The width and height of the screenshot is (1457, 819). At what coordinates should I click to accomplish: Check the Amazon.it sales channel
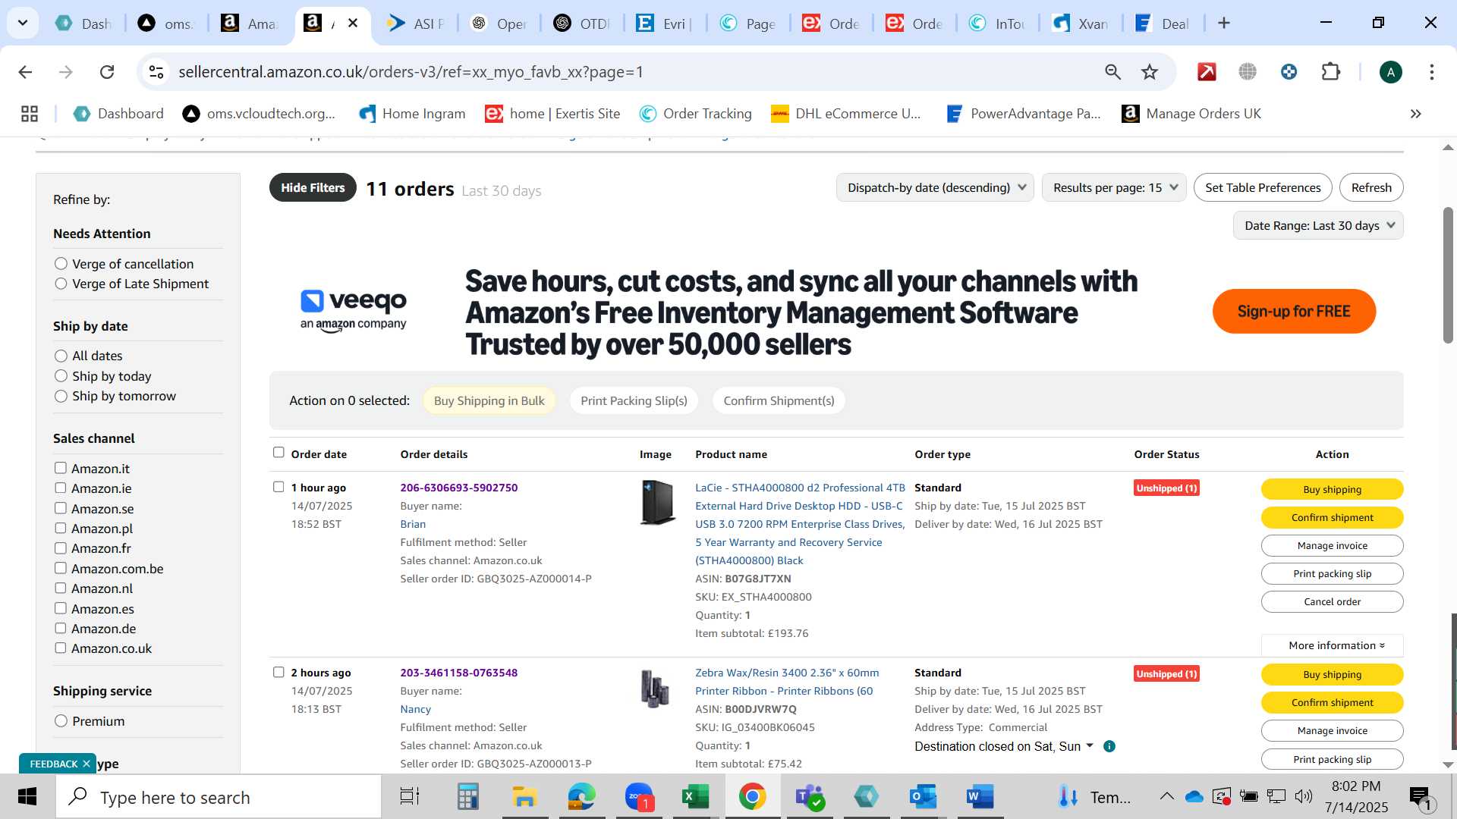(61, 468)
